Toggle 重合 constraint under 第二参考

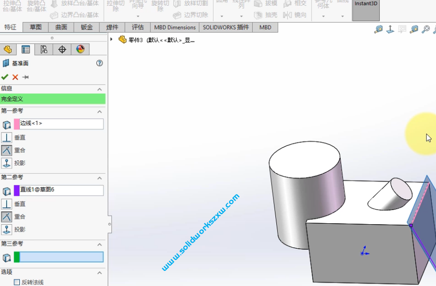(x=7, y=217)
